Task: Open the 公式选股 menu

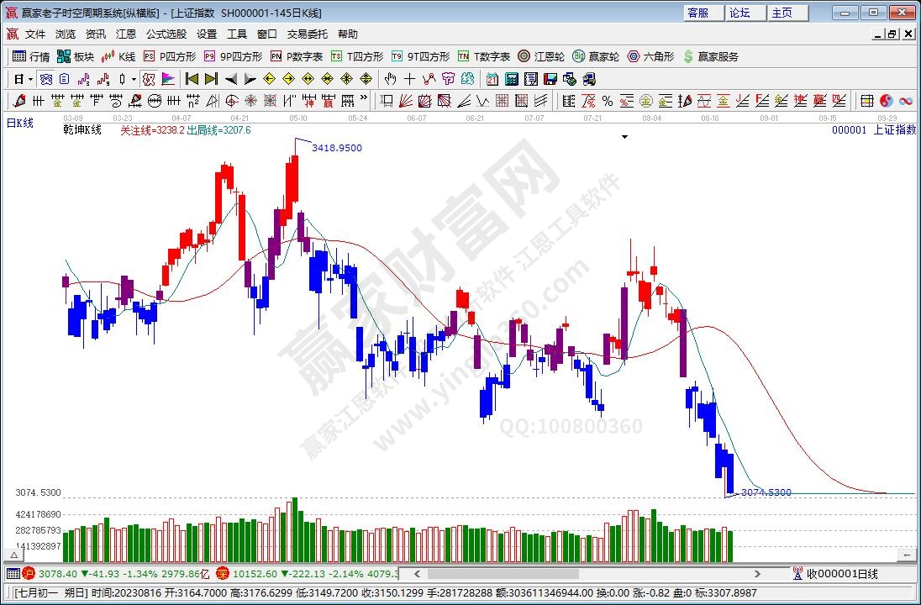Action: [x=166, y=34]
